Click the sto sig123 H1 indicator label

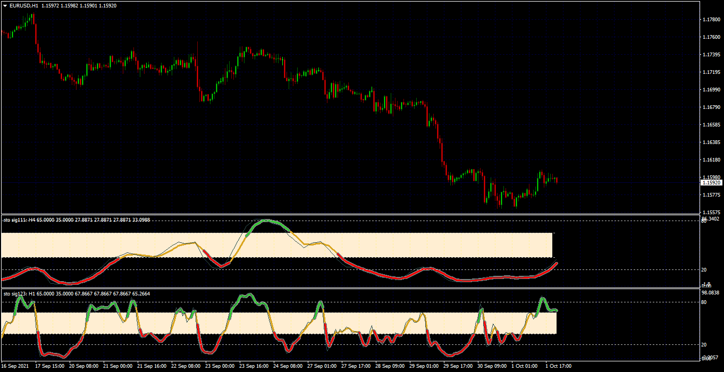click(77, 293)
